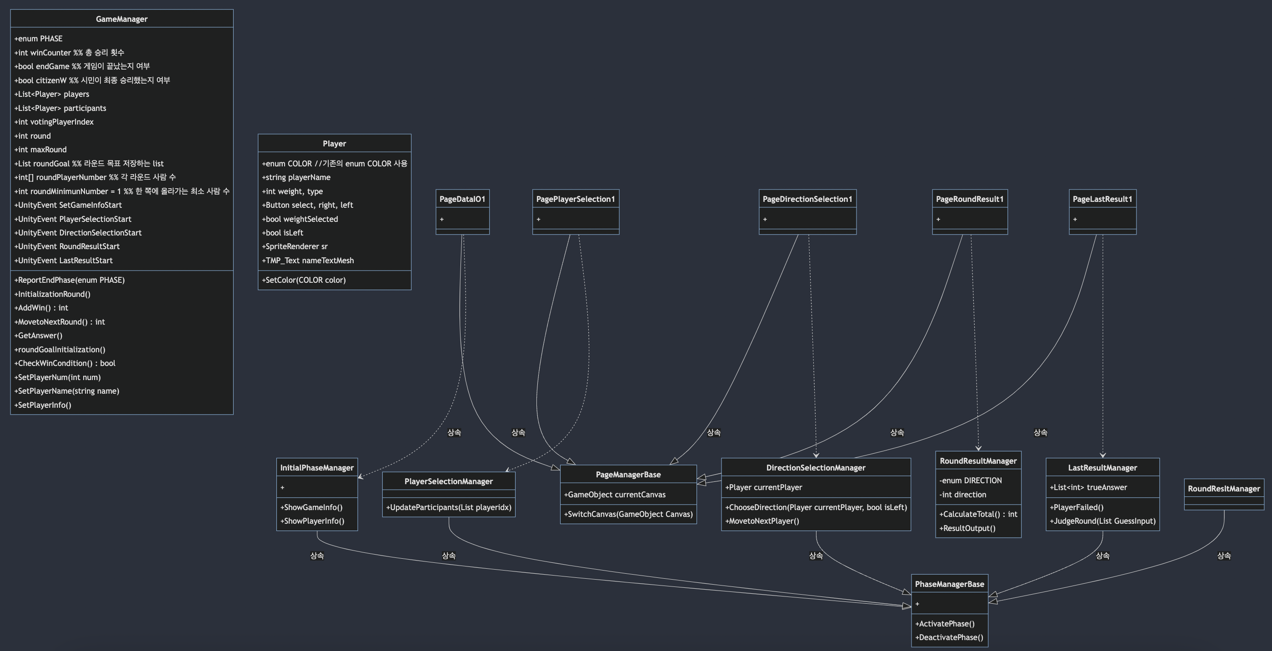Select the InitialPhaseManager class title
The height and width of the screenshot is (651, 1272).
click(x=316, y=468)
